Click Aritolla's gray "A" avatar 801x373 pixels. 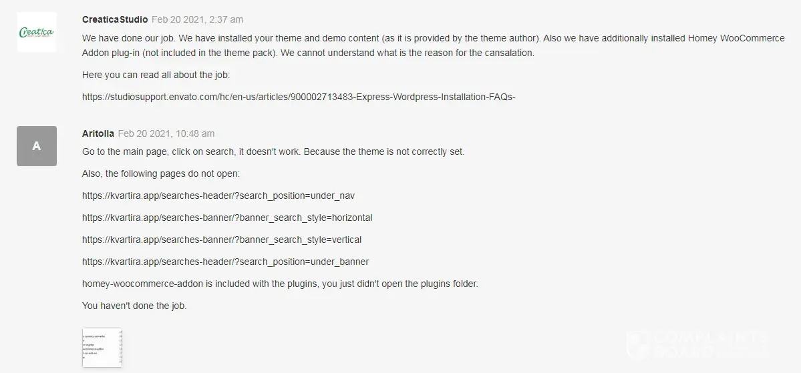coord(36,145)
